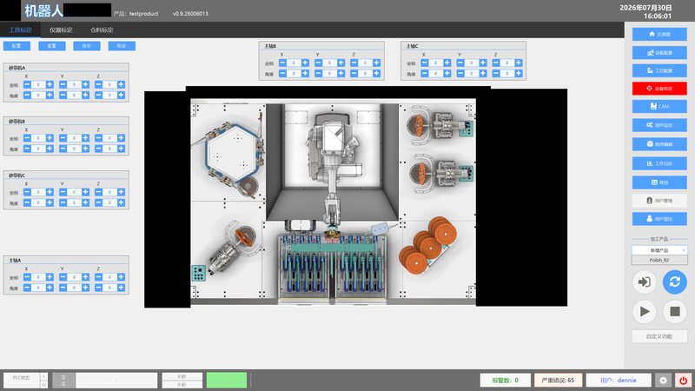Click the 保存 save button
Screen dimensions: 695x391
(x=86, y=46)
